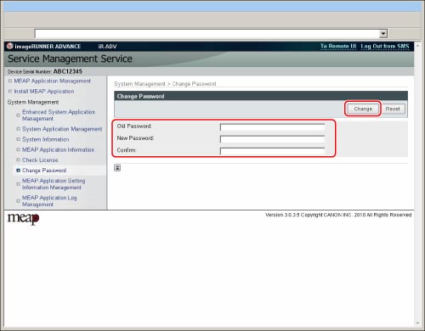This screenshot has width=425, height=331.
Task: Click Log Out from SMS link
Action: [x=385, y=46]
